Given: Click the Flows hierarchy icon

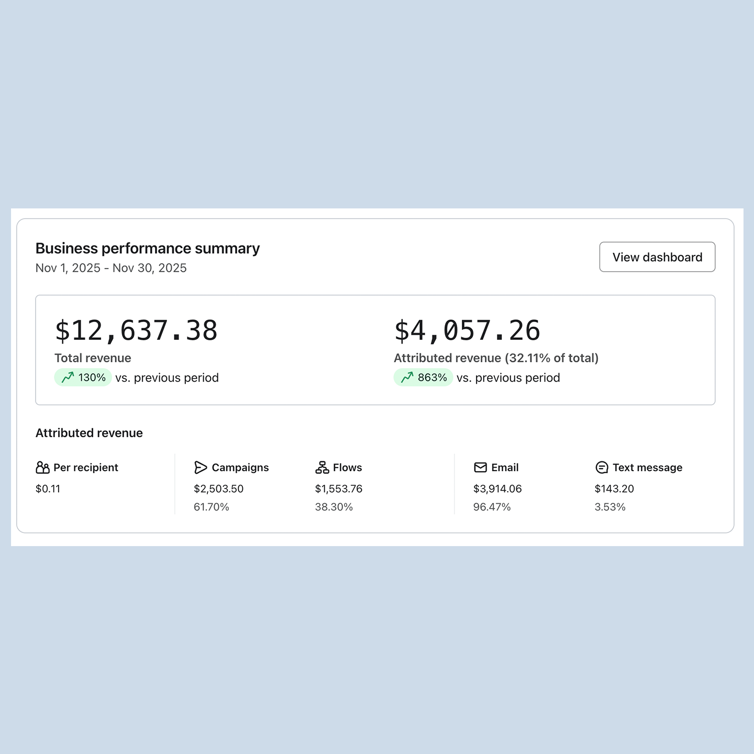Looking at the screenshot, I should pyautogui.click(x=322, y=468).
